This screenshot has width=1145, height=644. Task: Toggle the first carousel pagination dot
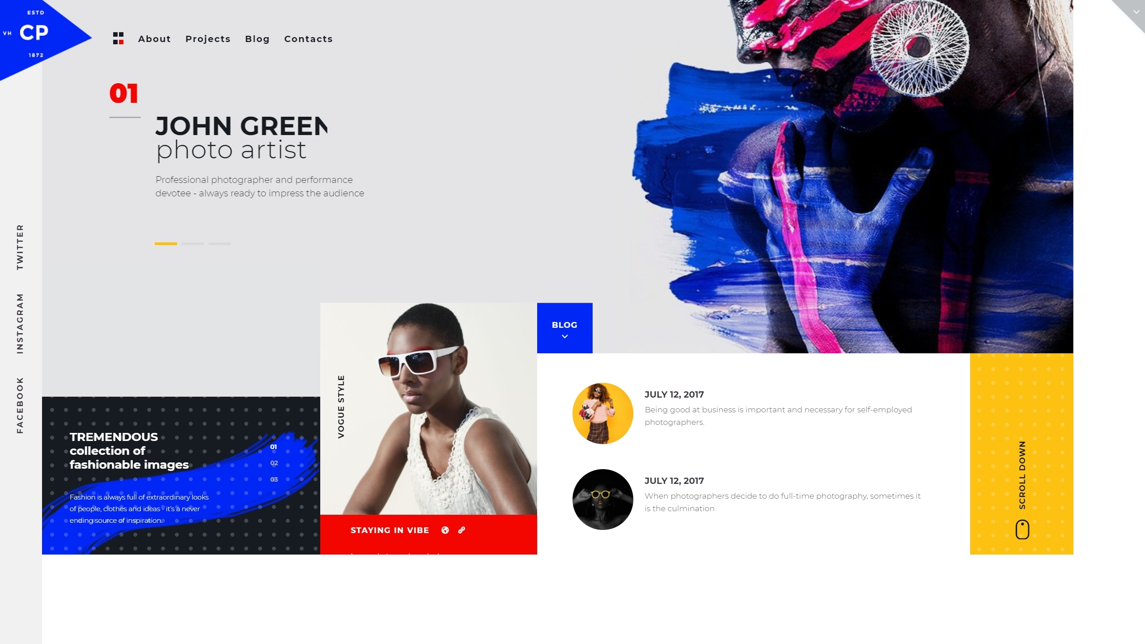click(x=166, y=244)
